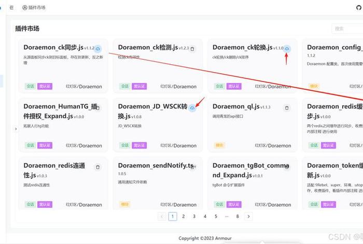
Task: Click the yellow 模块 tag on Doraemon_ql.js
Action: pyautogui.click(x=219, y=145)
